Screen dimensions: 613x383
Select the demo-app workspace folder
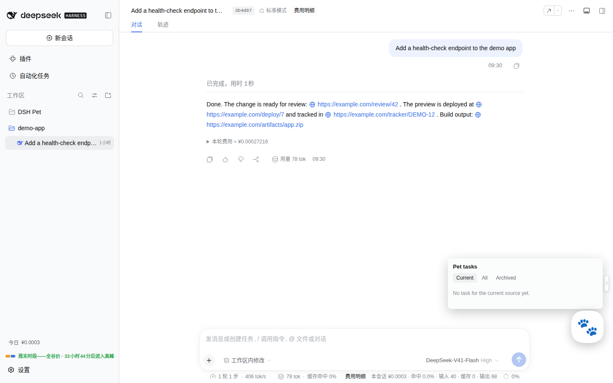click(x=60, y=128)
